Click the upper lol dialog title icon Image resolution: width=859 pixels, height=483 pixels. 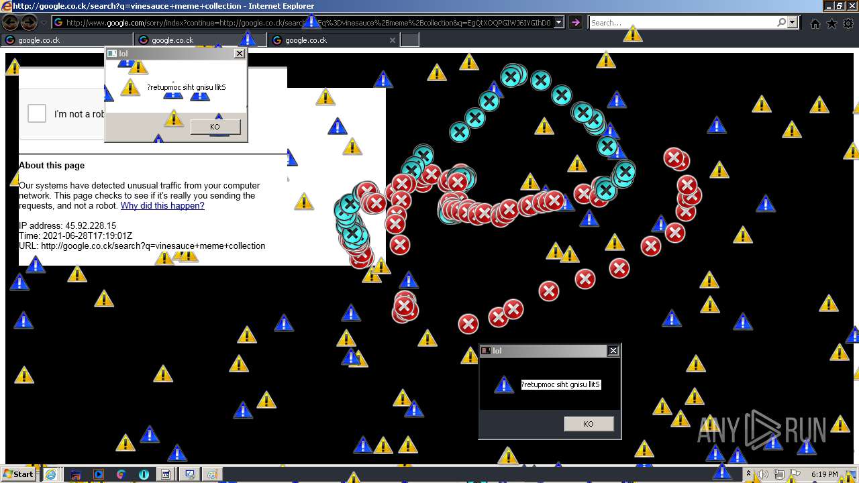tap(112, 54)
